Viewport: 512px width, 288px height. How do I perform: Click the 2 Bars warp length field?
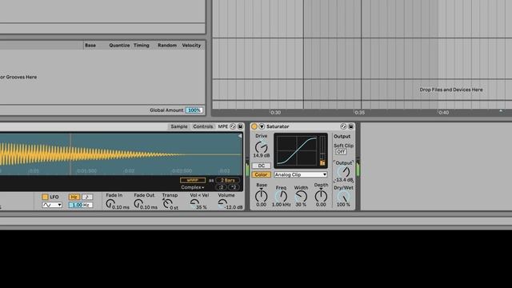point(227,180)
